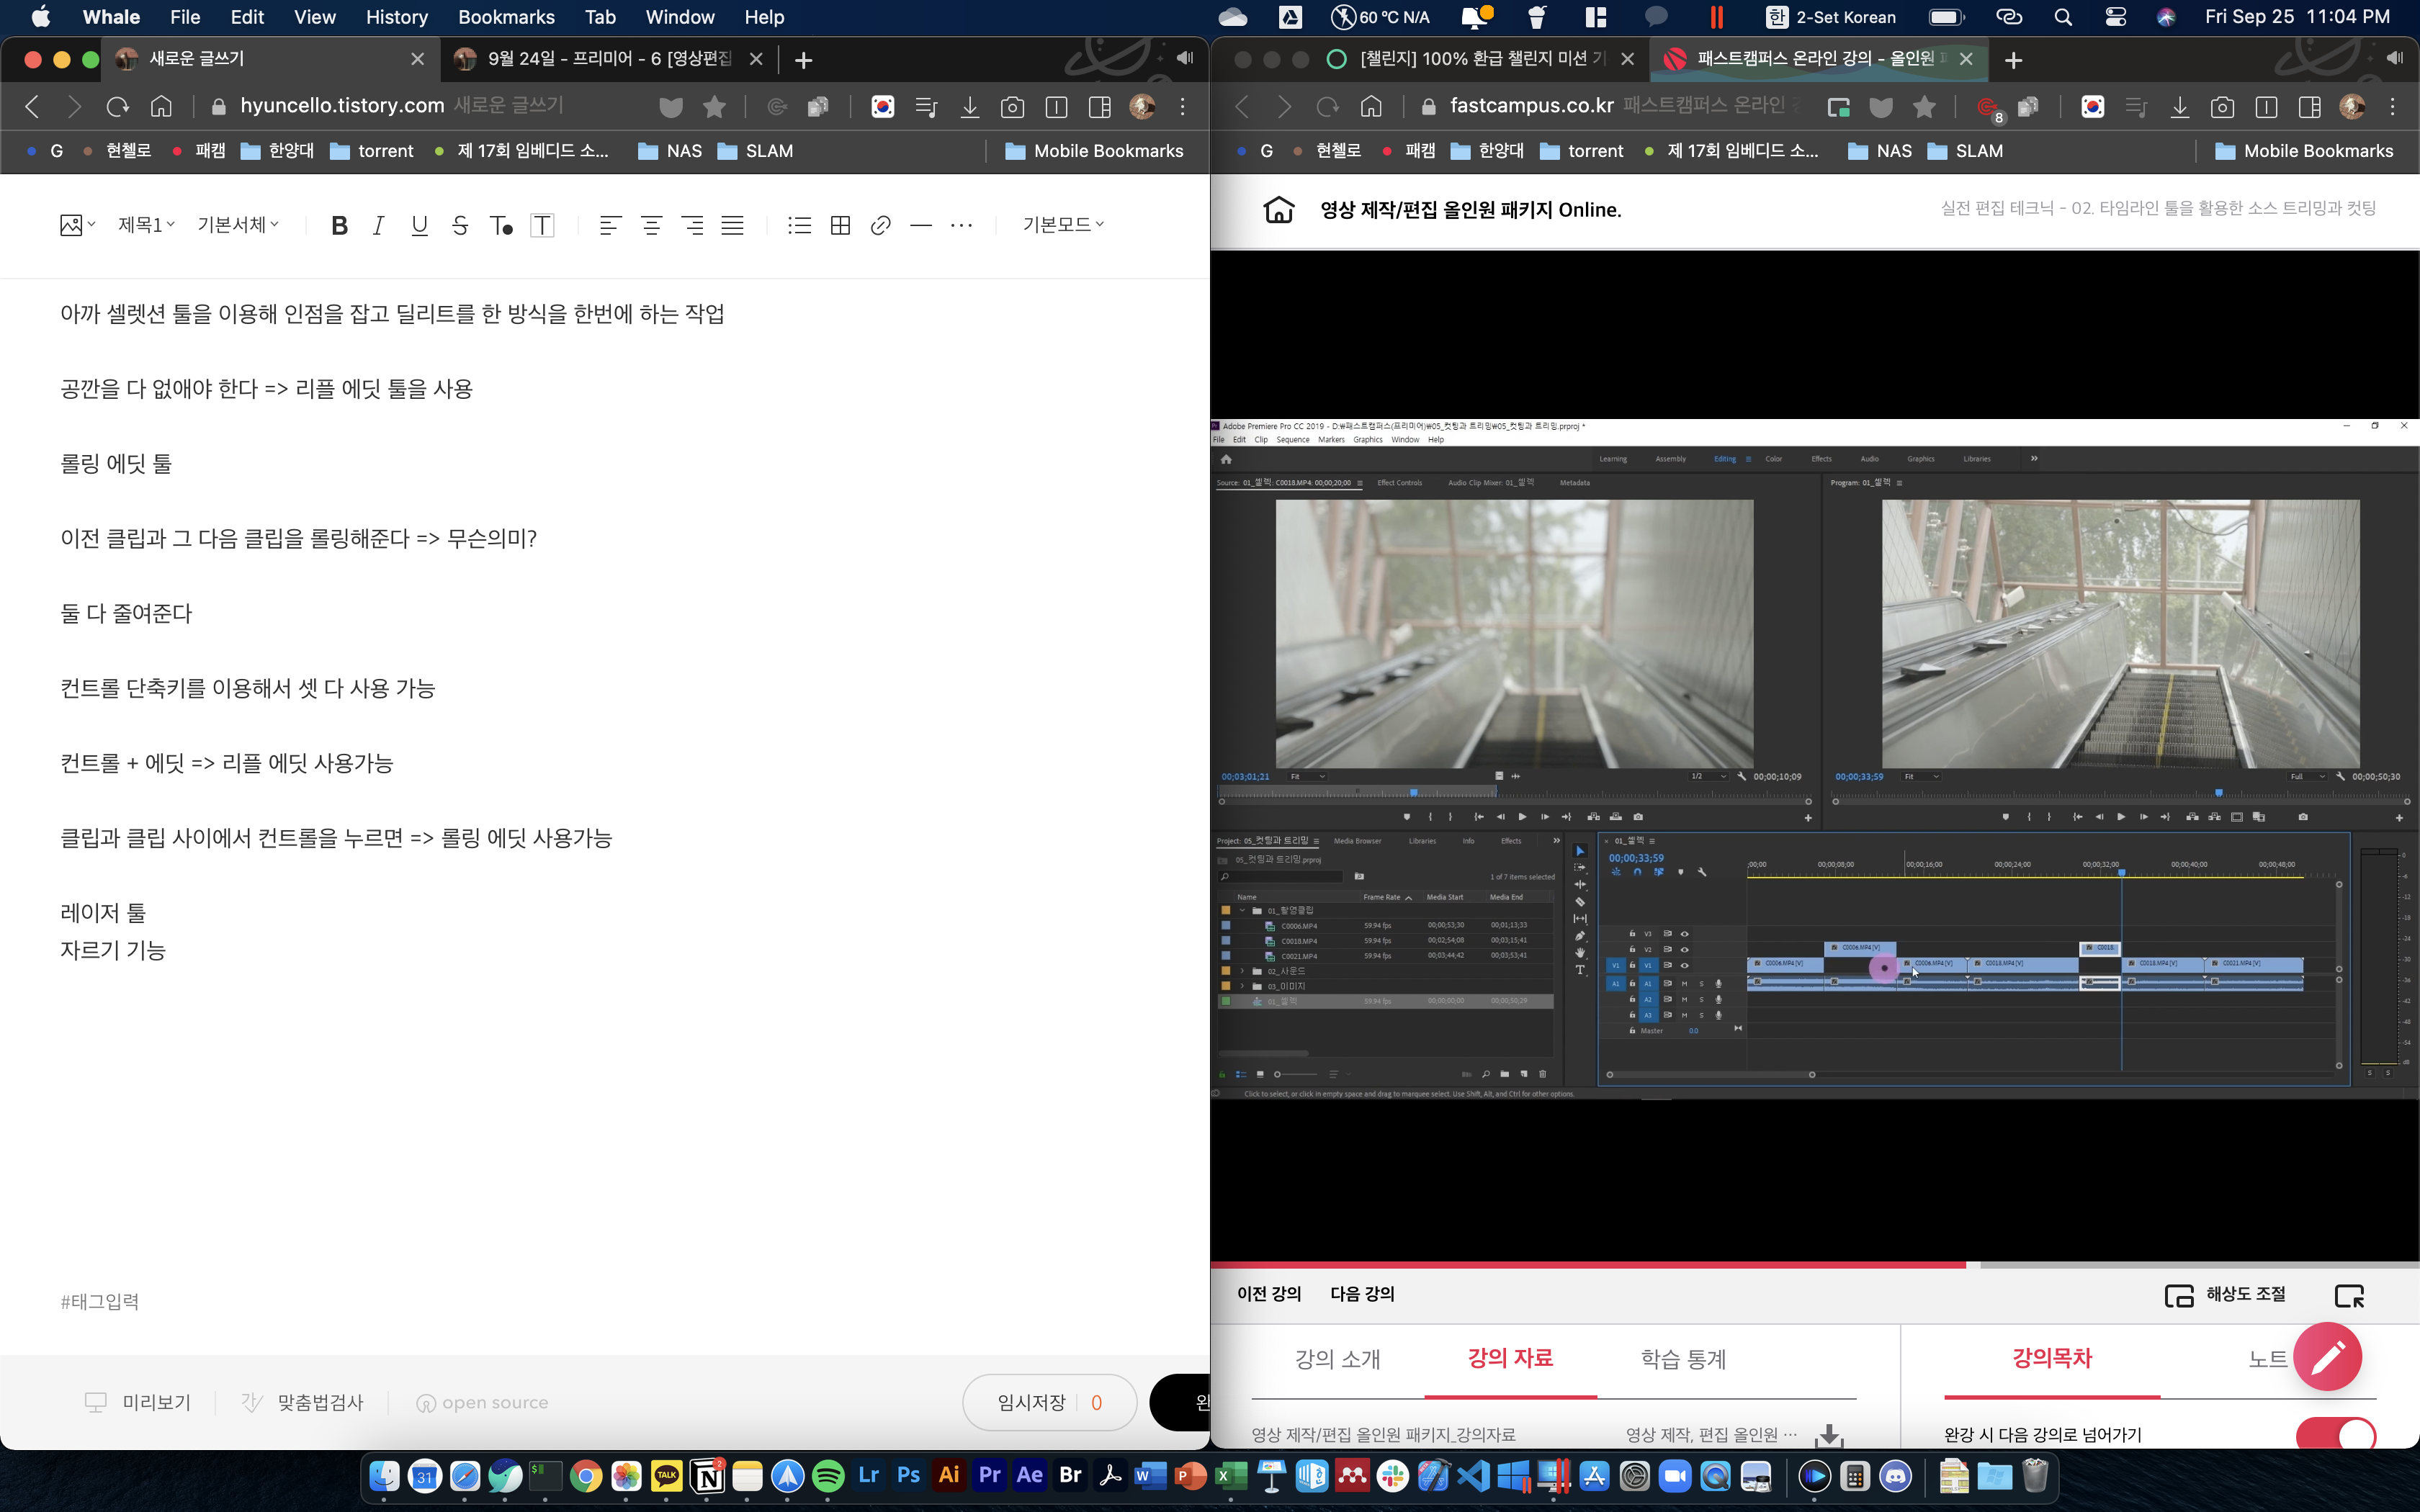Open the 학습 통계 tab

(1683, 1358)
